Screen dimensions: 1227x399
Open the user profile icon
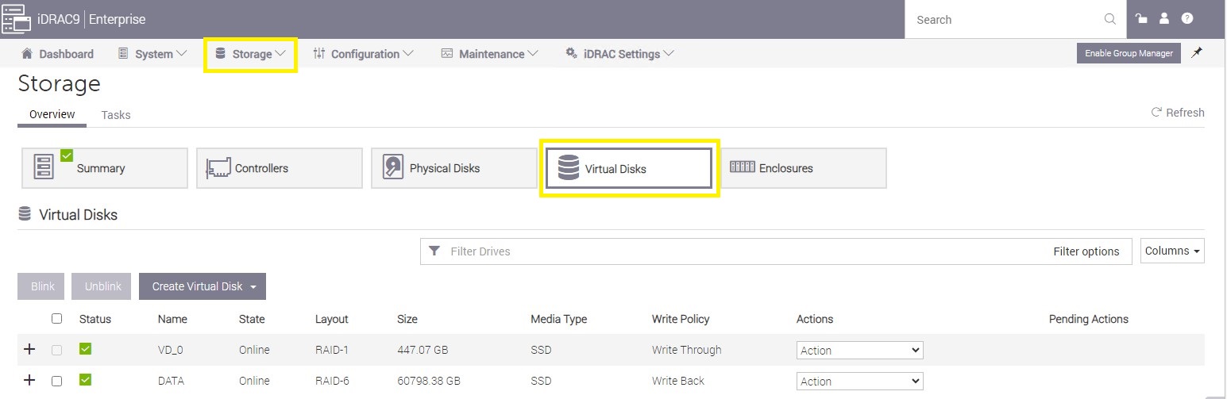pyautogui.click(x=1164, y=19)
